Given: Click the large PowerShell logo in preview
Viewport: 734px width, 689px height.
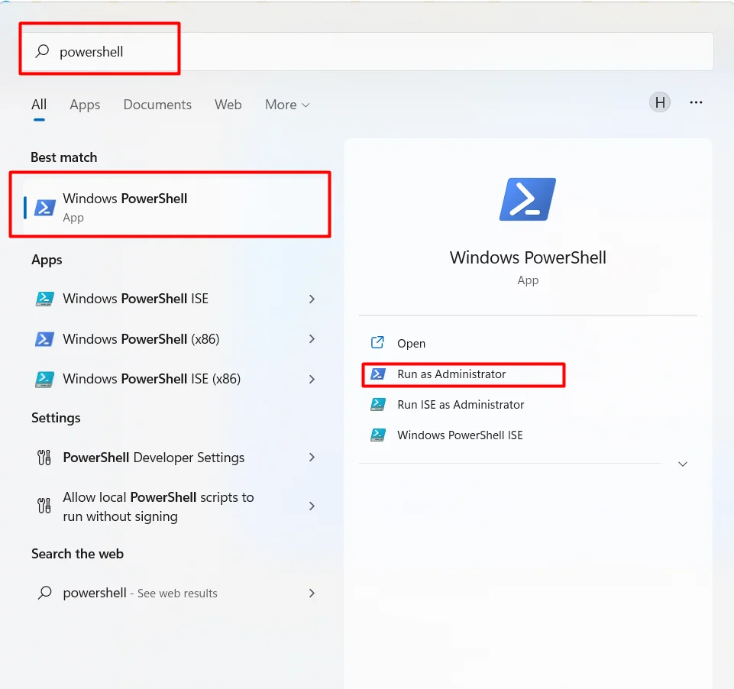Looking at the screenshot, I should [x=528, y=199].
